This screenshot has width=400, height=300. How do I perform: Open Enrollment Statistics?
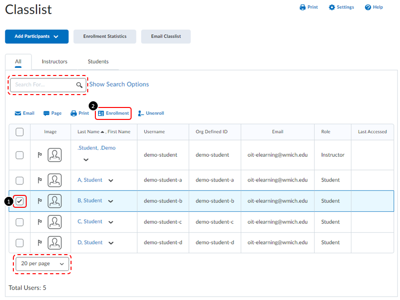coord(104,36)
